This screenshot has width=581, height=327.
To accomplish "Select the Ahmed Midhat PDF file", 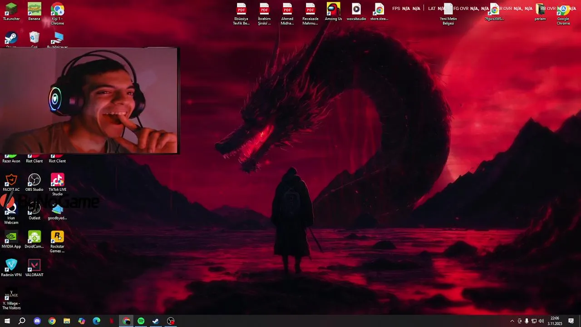I will pyautogui.click(x=287, y=14).
